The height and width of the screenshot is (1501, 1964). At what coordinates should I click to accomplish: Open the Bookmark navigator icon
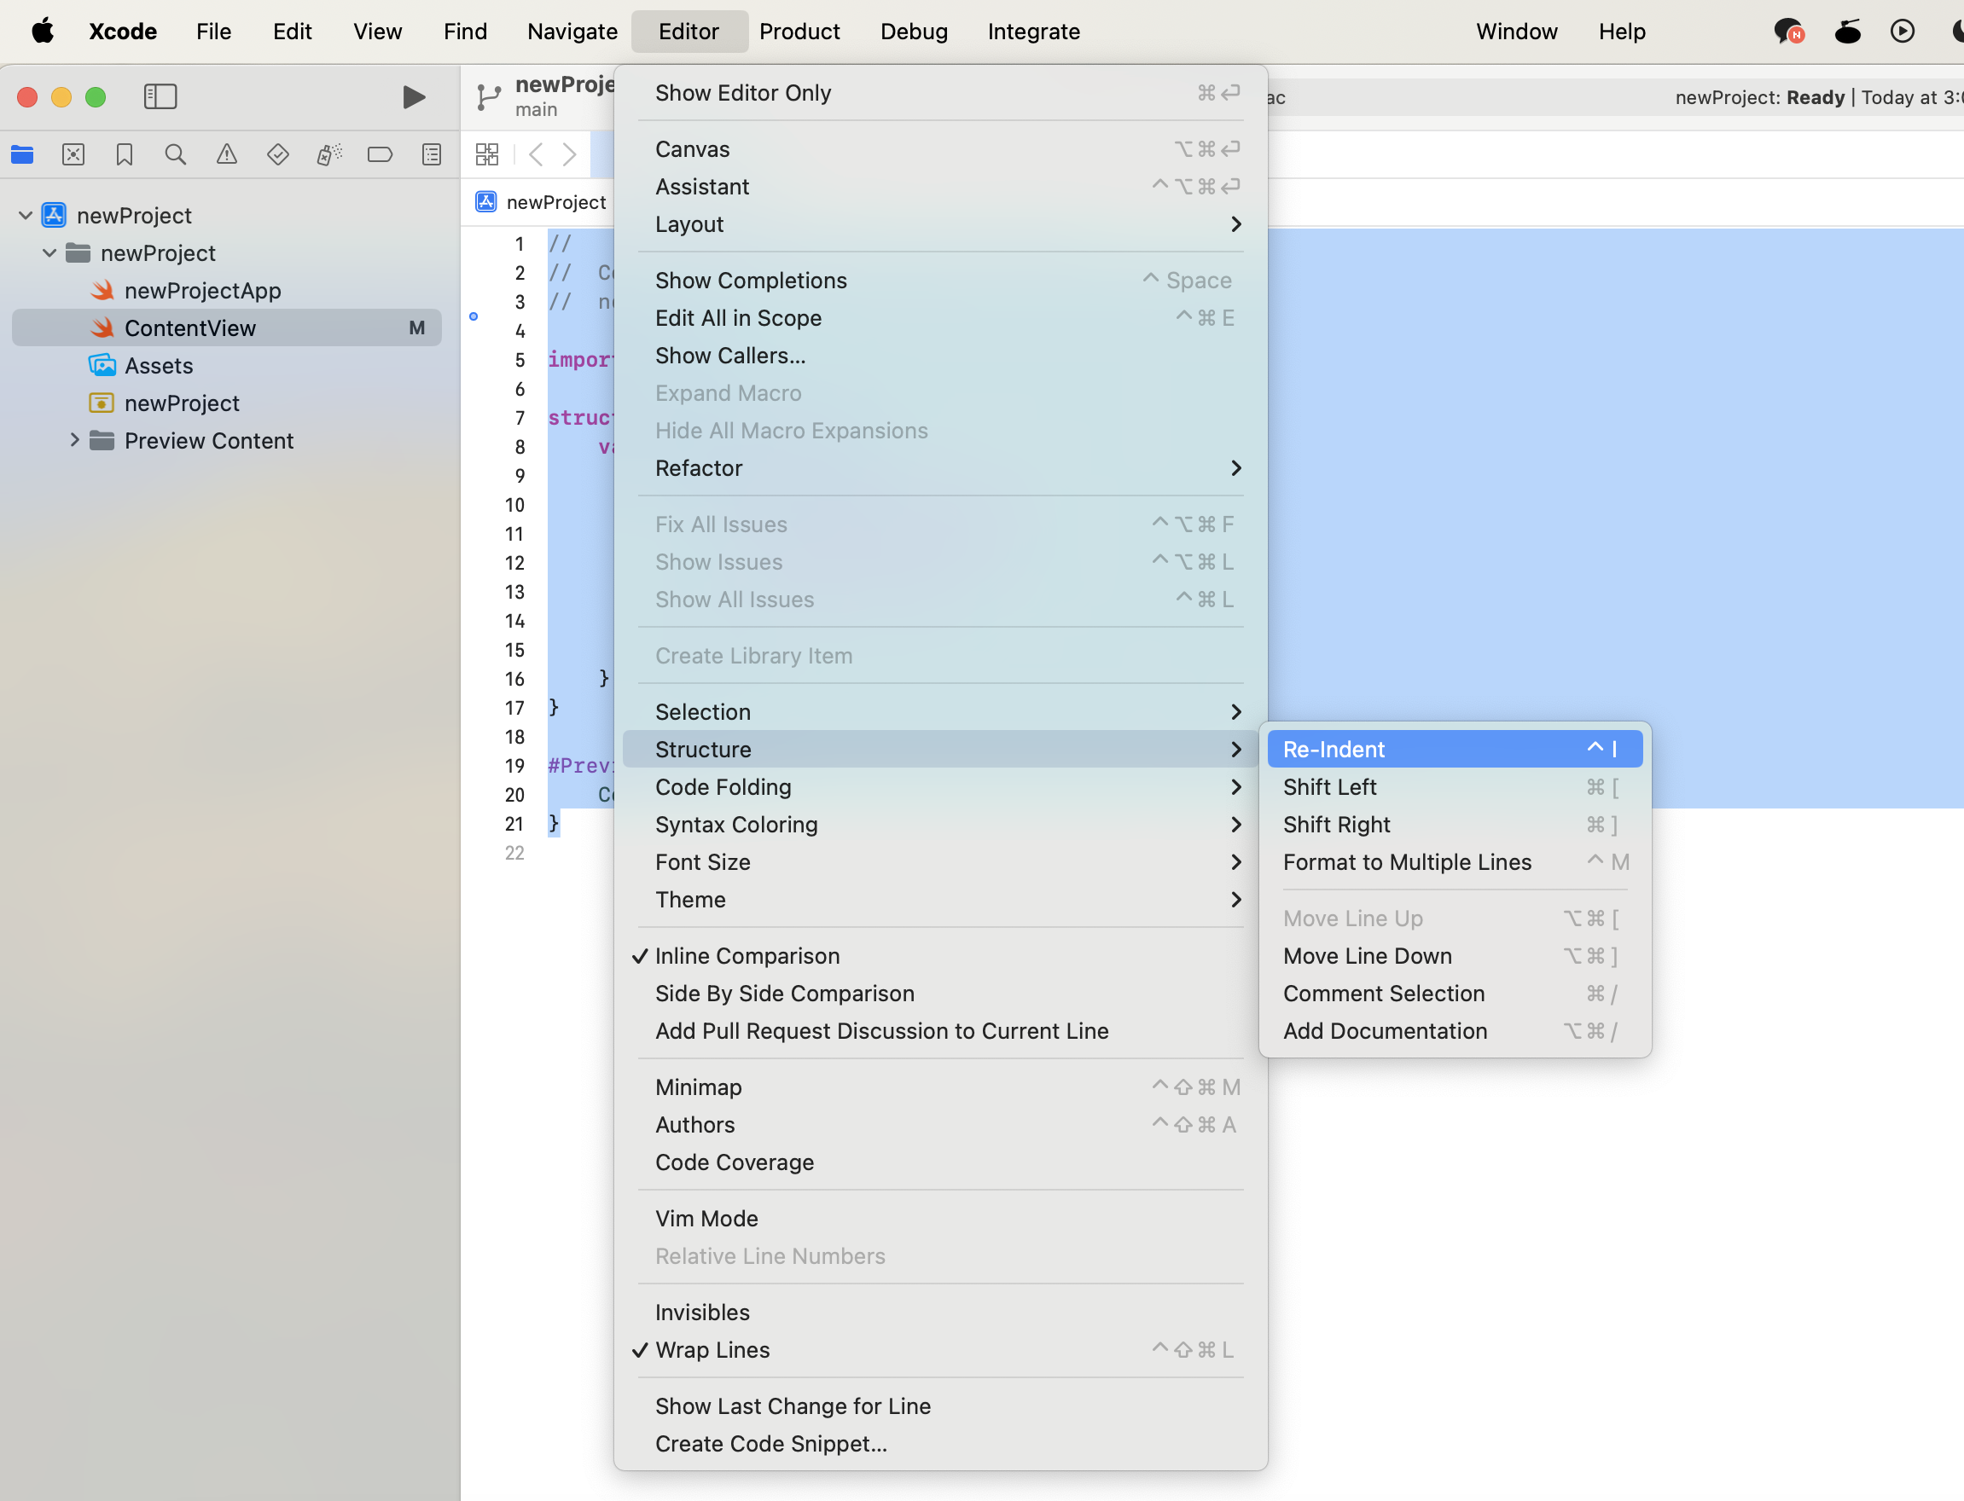point(125,154)
